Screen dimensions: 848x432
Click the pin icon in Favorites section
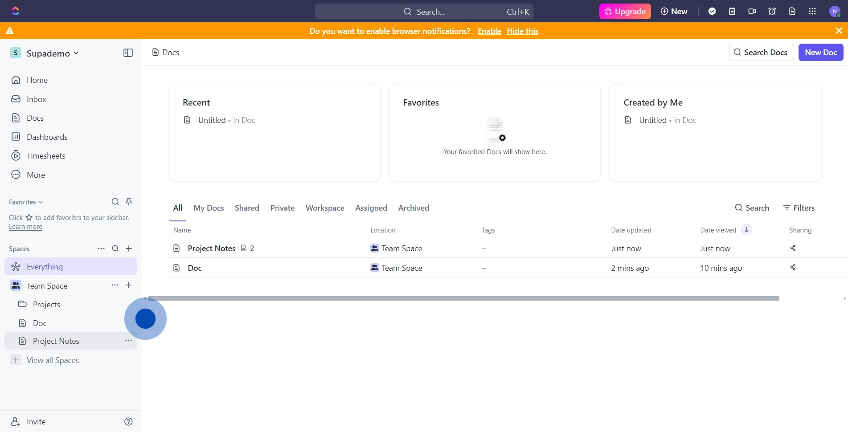[x=129, y=202]
